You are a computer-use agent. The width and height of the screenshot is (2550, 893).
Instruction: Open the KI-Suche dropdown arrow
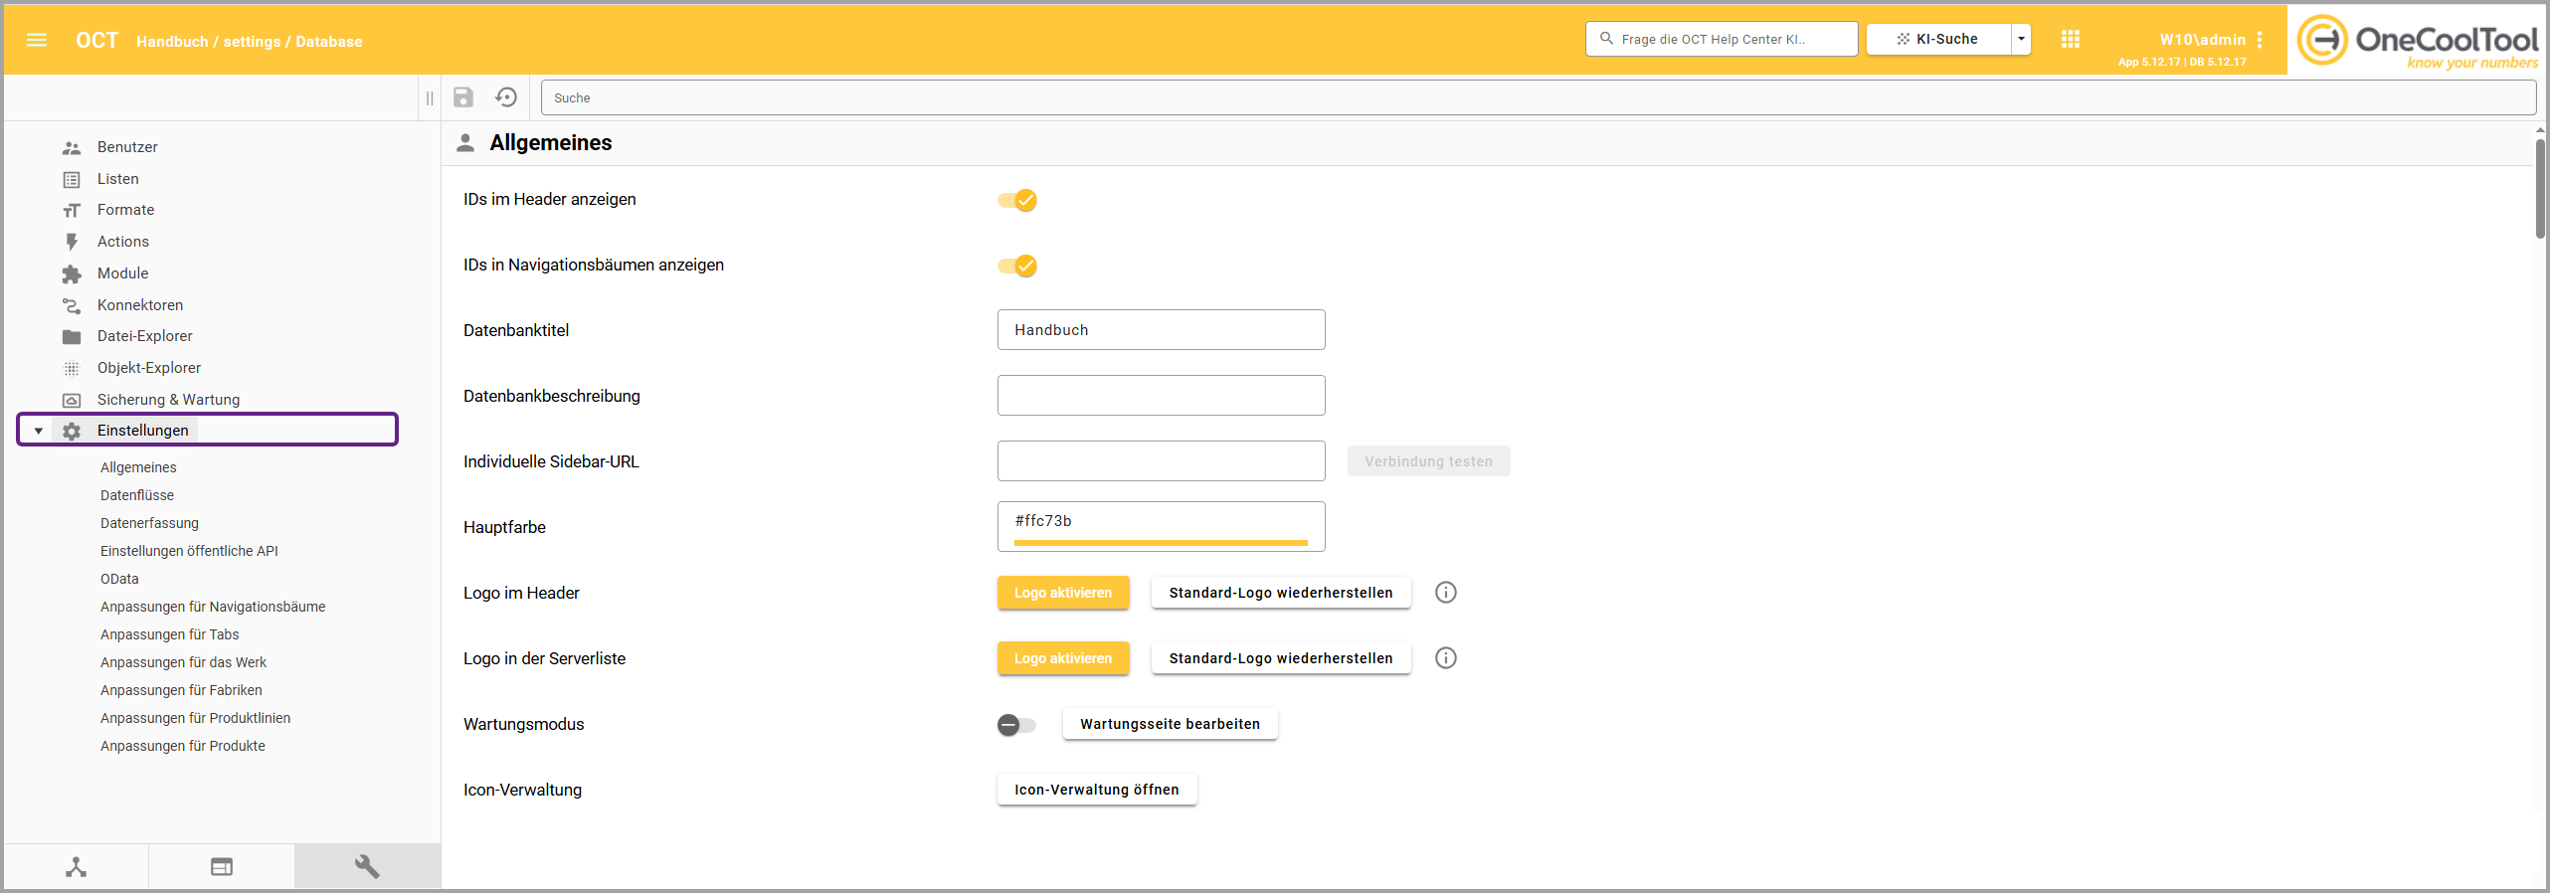coord(2021,39)
